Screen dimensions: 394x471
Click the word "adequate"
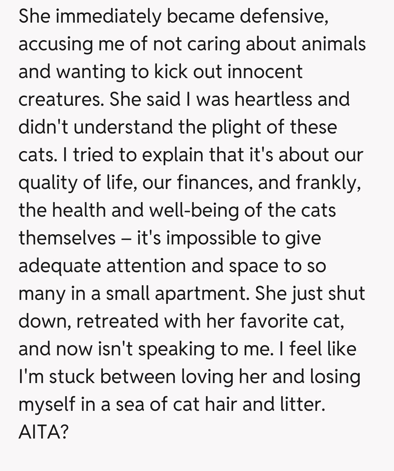[59, 266]
